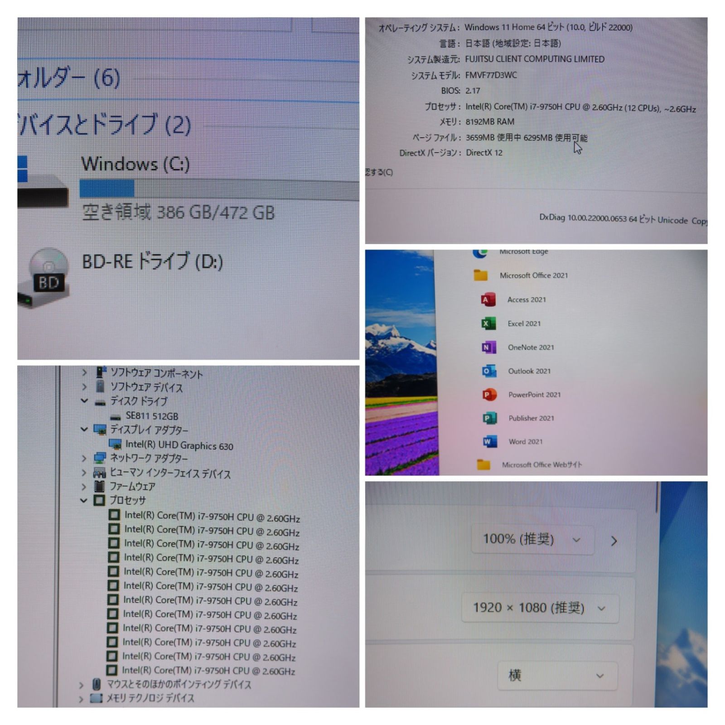This screenshot has width=725, height=725.
Task: Expand the ソフトウェア デバイス node
Action: [84, 387]
